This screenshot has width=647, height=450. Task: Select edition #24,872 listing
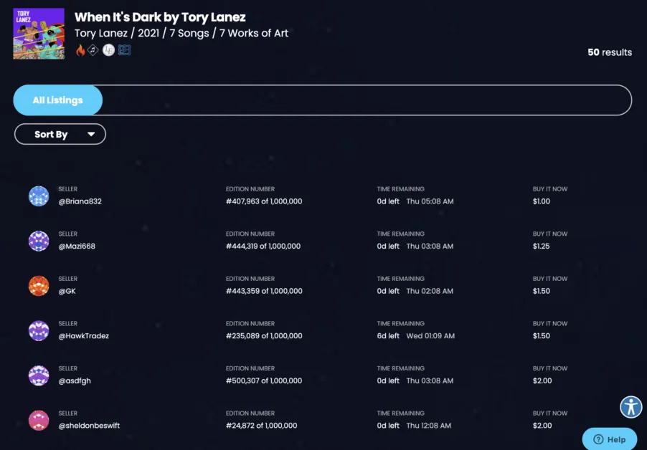coord(261,426)
